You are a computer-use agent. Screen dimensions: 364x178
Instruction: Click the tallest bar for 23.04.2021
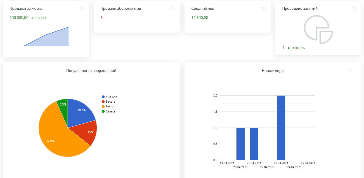tap(281, 128)
